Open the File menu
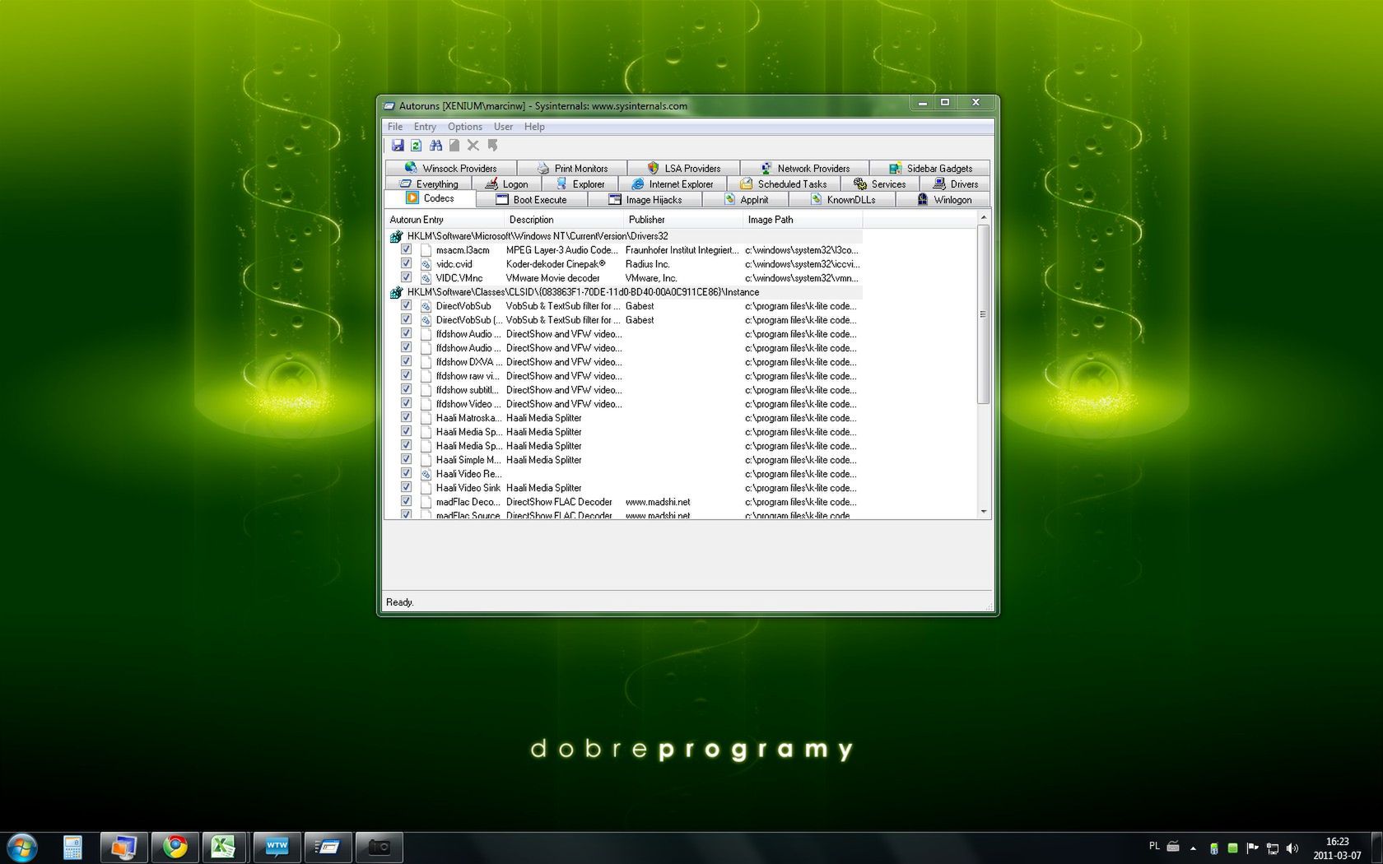This screenshot has width=1383, height=864. [395, 127]
